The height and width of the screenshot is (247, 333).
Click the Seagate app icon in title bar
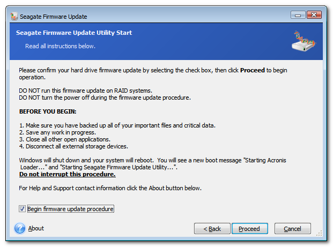click(x=14, y=16)
